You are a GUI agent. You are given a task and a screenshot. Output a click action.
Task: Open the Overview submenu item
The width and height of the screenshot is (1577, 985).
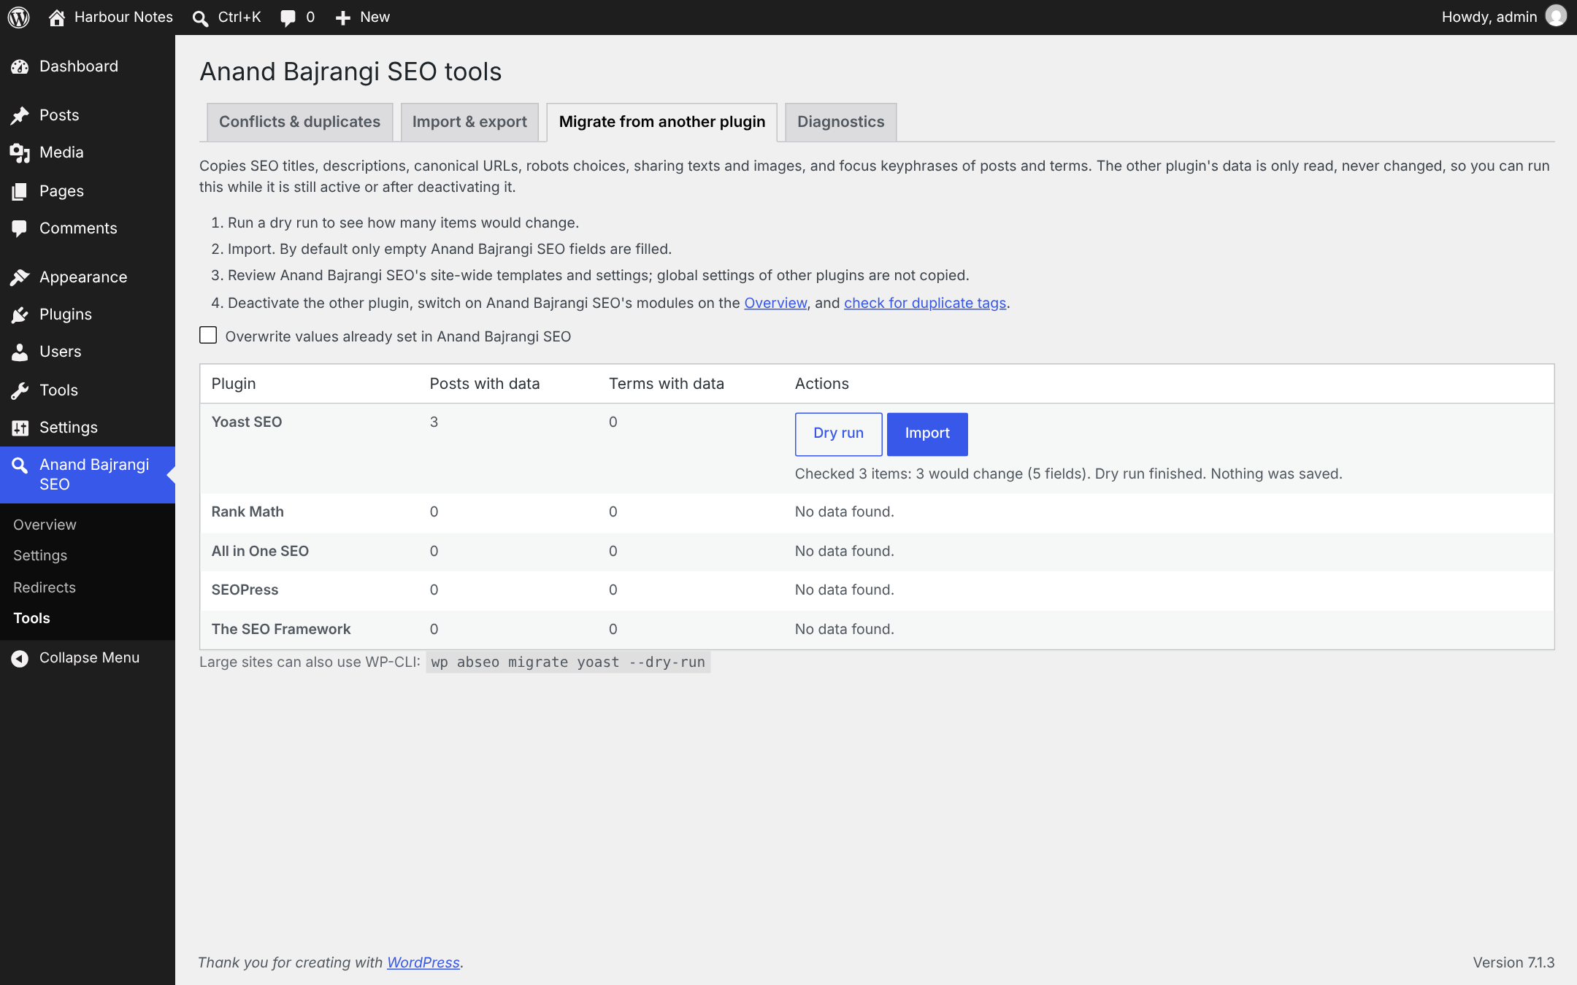pyautogui.click(x=45, y=525)
